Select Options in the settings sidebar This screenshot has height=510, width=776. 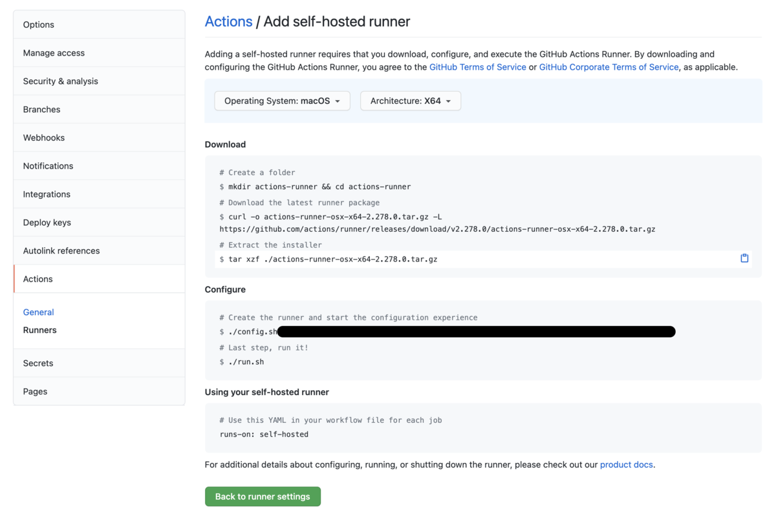pos(99,25)
